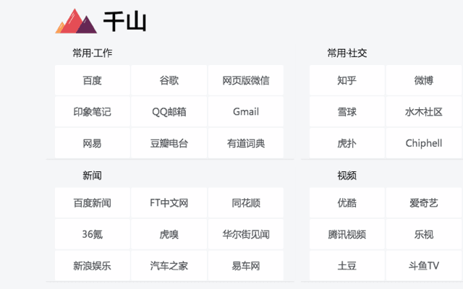Click the Chiphell link
The height and width of the screenshot is (289, 463).
(x=424, y=143)
